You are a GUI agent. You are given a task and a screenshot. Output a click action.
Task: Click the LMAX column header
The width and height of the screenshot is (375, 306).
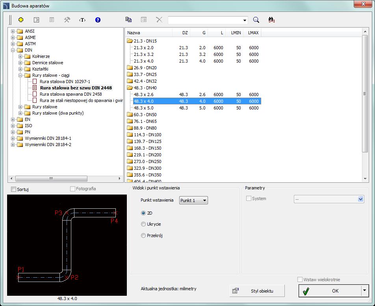pyautogui.click(x=252, y=33)
